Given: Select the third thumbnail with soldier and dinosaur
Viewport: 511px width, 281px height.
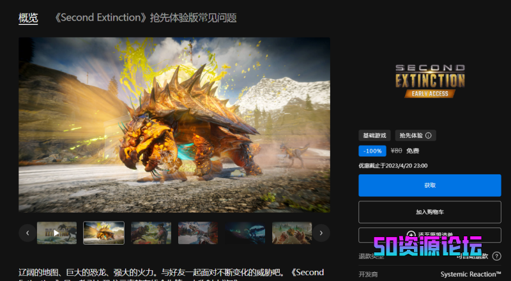Looking at the screenshot, I should coord(151,232).
